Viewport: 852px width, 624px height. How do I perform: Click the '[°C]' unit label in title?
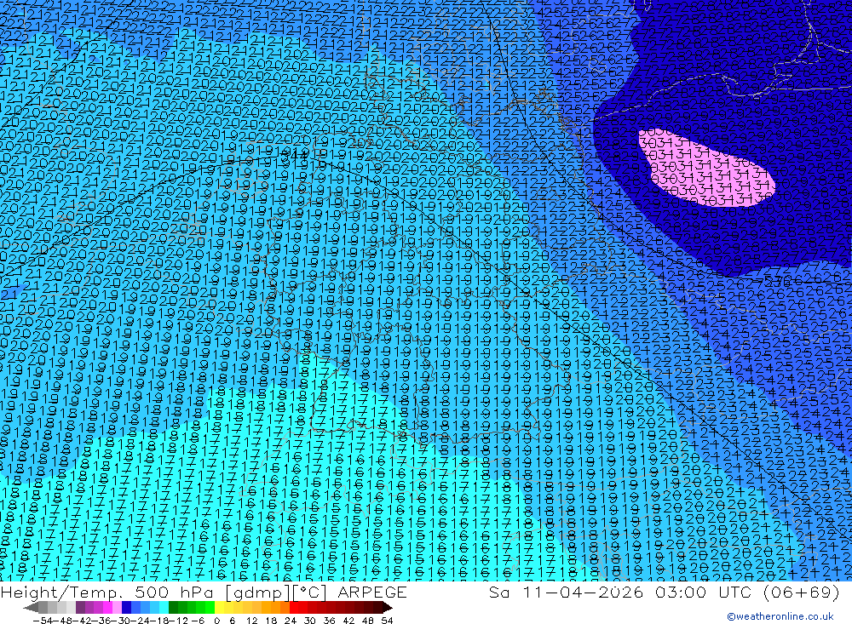click(x=311, y=592)
